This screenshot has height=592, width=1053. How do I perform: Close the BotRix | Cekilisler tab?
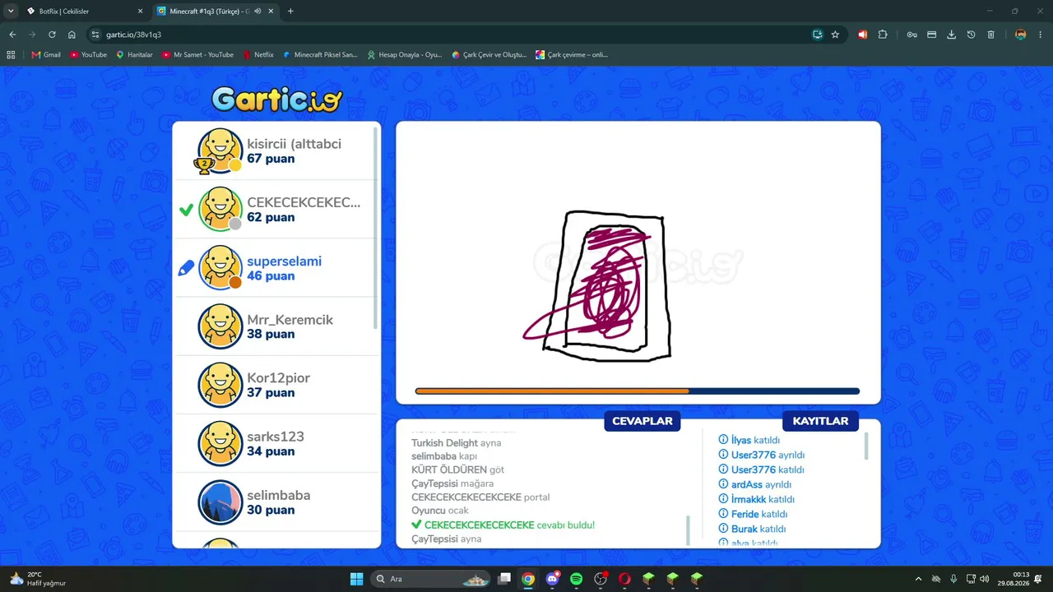(x=140, y=12)
